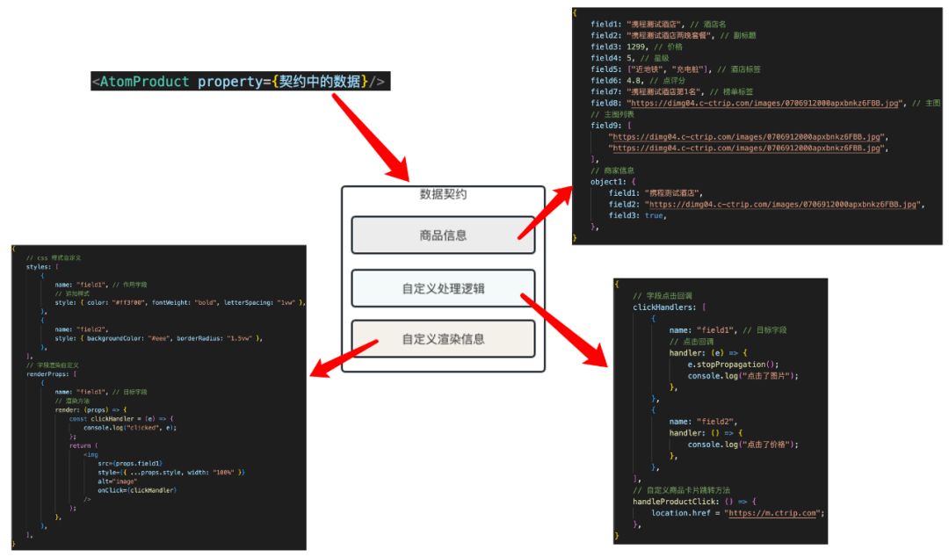Click the console.log("点击了价格") line

click(x=743, y=445)
